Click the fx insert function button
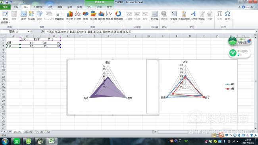The width and height of the screenshot is (258, 145). pyautogui.click(x=42, y=32)
